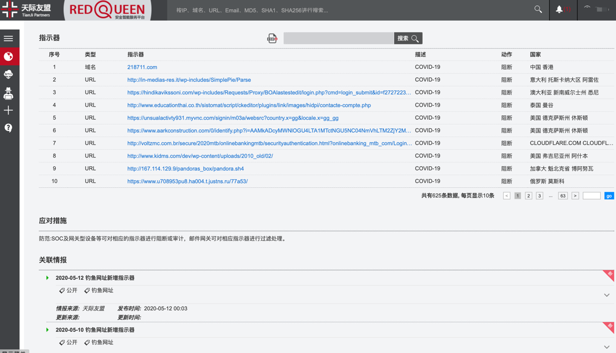Open the unsualactivty931.myvnc.com URL link

point(233,118)
